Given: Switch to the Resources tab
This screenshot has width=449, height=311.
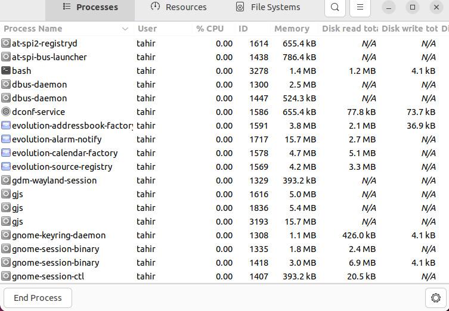Looking at the screenshot, I should tap(179, 7).
